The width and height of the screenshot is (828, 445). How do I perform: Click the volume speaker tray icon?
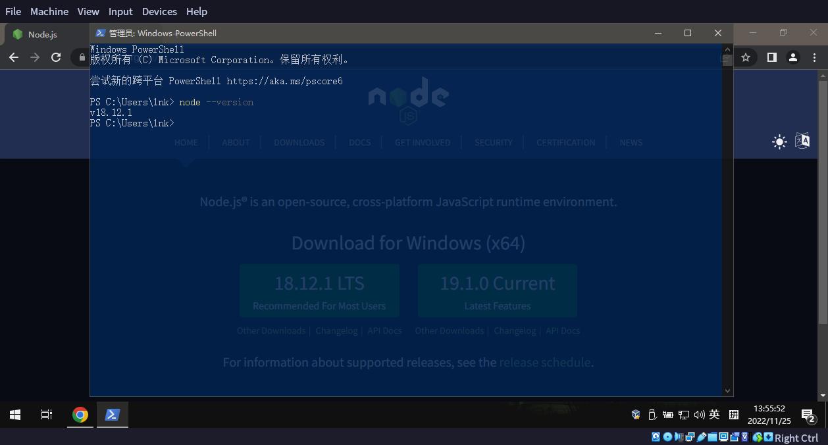[699, 415]
